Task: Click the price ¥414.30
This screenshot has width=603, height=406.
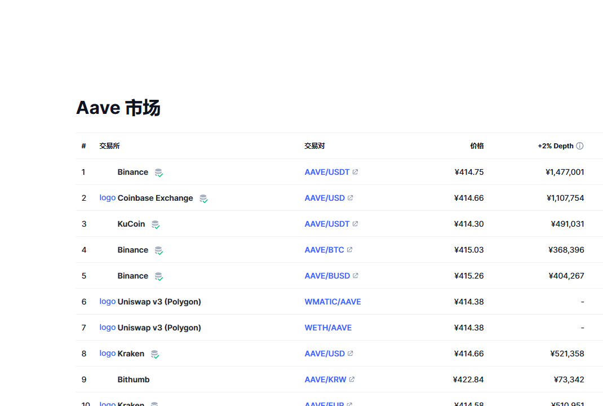Action: [469, 224]
